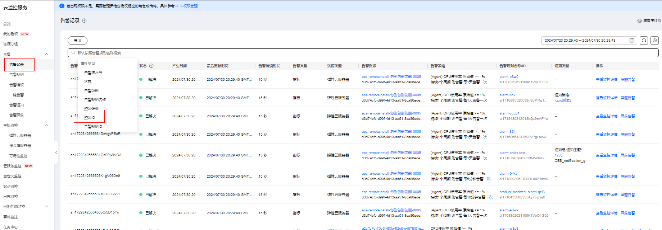662x230 pixels.
Task: Expand the 网络性能监控 sidebar section
Action: [x=46, y=207]
